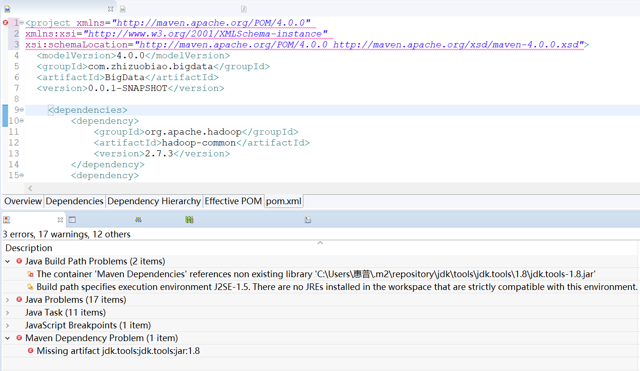Open the spreadsheet view icon next to Markers

click(x=72, y=219)
